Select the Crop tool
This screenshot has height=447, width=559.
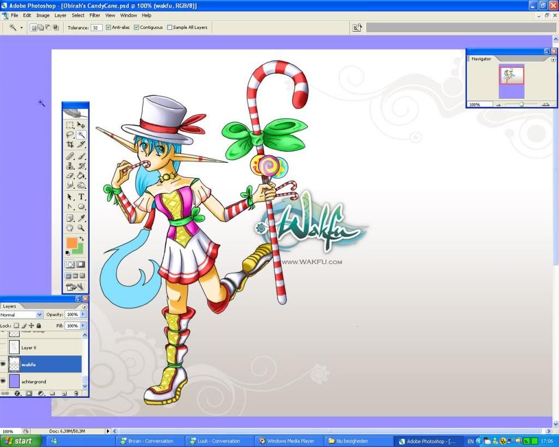pyautogui.click(x=70, y=145)
